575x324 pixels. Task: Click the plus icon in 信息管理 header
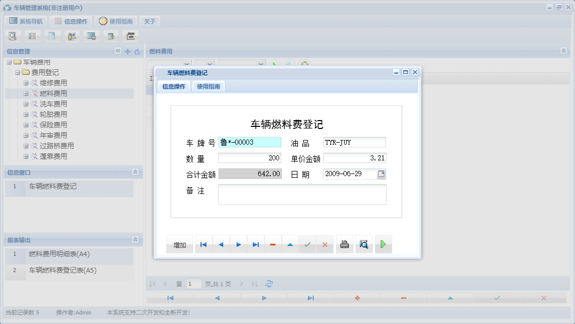tap(128, 51)
